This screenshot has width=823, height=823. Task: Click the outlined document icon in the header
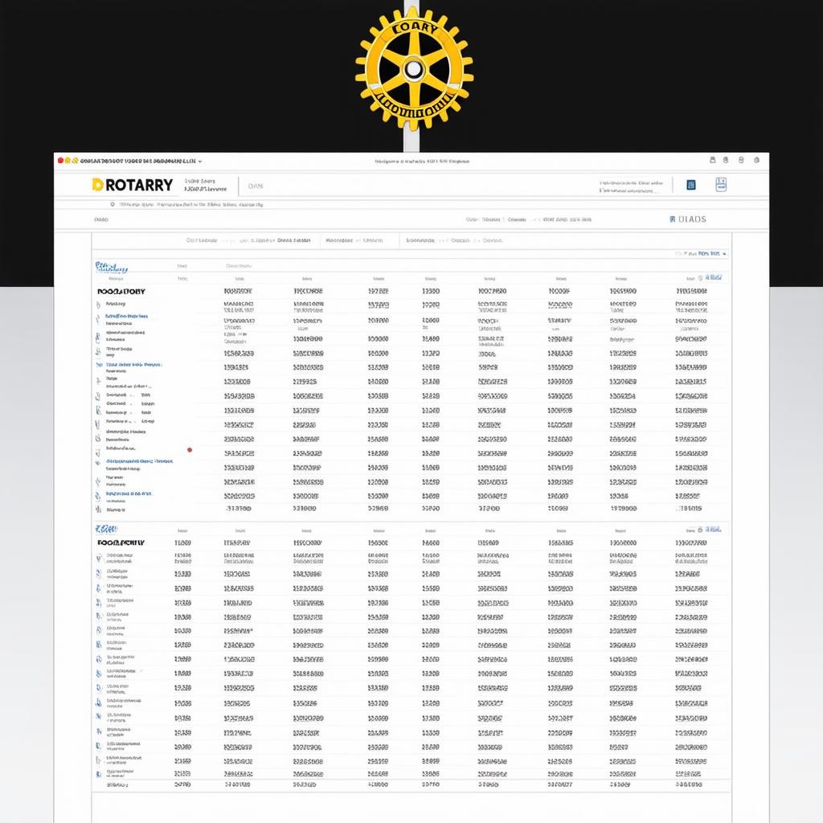pyautogui.click(x=720, y=185)
